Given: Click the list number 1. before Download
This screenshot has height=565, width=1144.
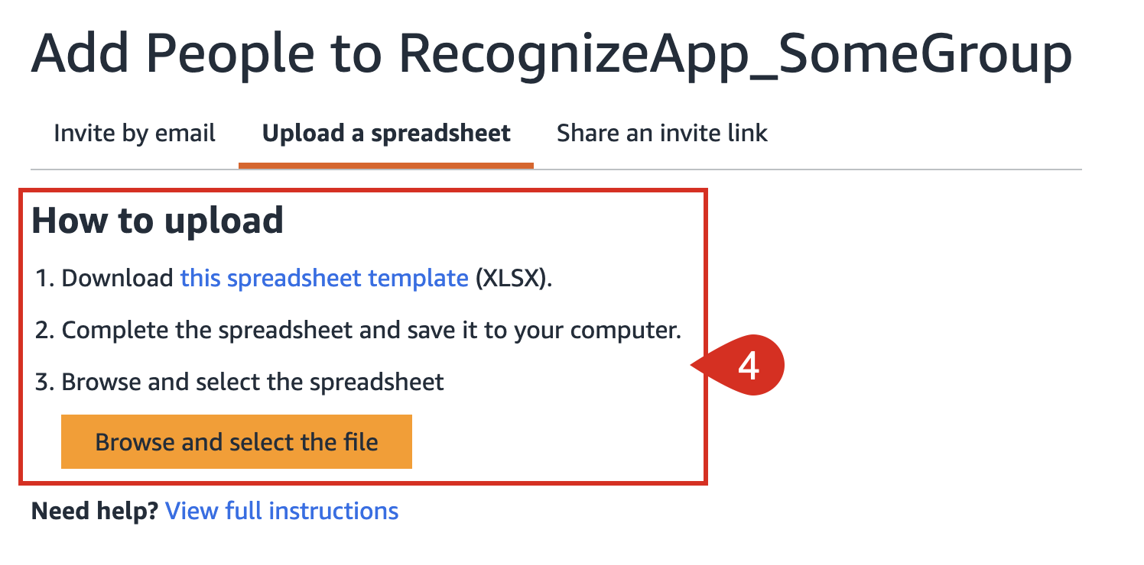Looking at the screenshot, I should (x=46, y=278).
